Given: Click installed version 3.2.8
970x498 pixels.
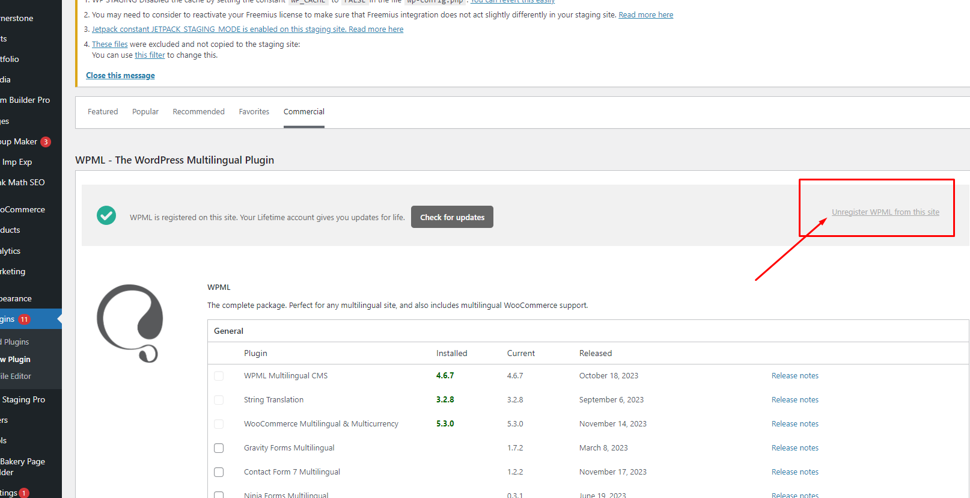Looking at the screenshot, I should coord(445,400).
